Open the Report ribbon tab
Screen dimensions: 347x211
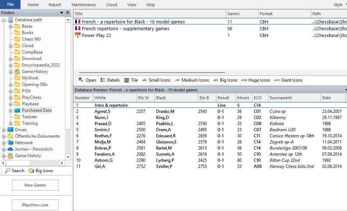click(x=55, y=5)
